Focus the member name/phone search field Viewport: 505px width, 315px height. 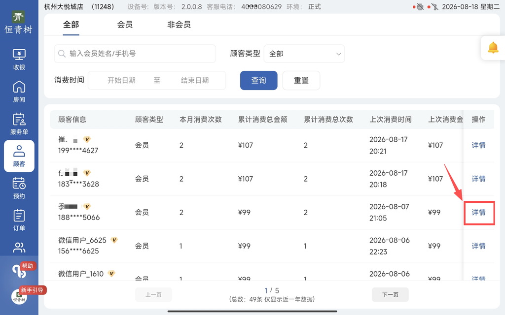(x=135, y=54)
